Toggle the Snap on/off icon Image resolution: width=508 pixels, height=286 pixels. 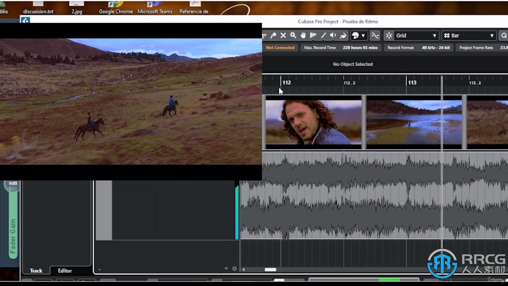point(389,35)
